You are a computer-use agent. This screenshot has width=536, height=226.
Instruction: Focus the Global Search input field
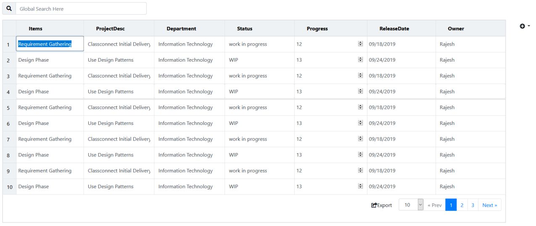[x=81, y=9]
